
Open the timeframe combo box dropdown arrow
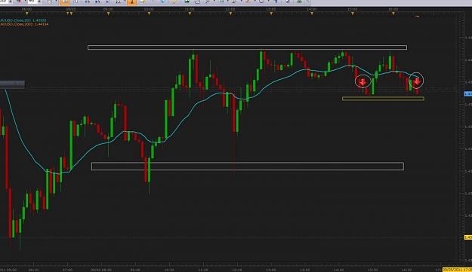[39, 2]
